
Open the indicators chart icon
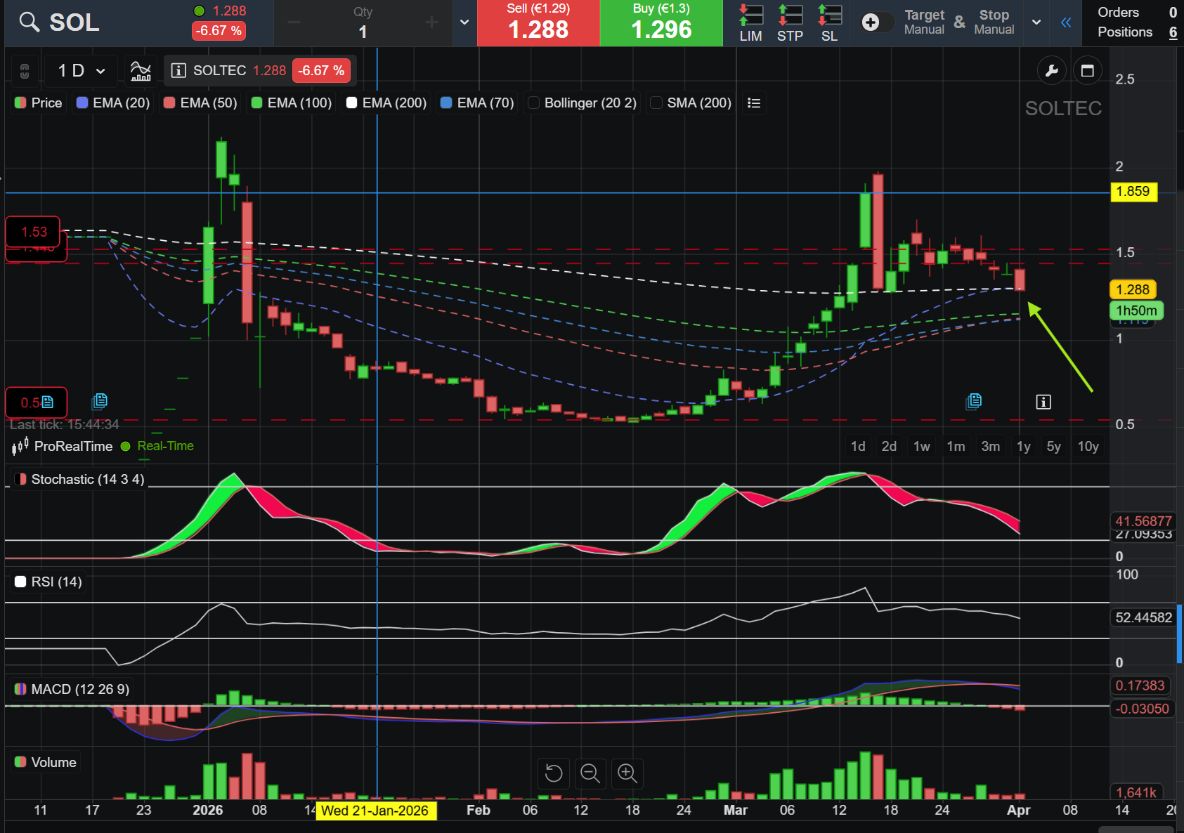tap(141, 70)
